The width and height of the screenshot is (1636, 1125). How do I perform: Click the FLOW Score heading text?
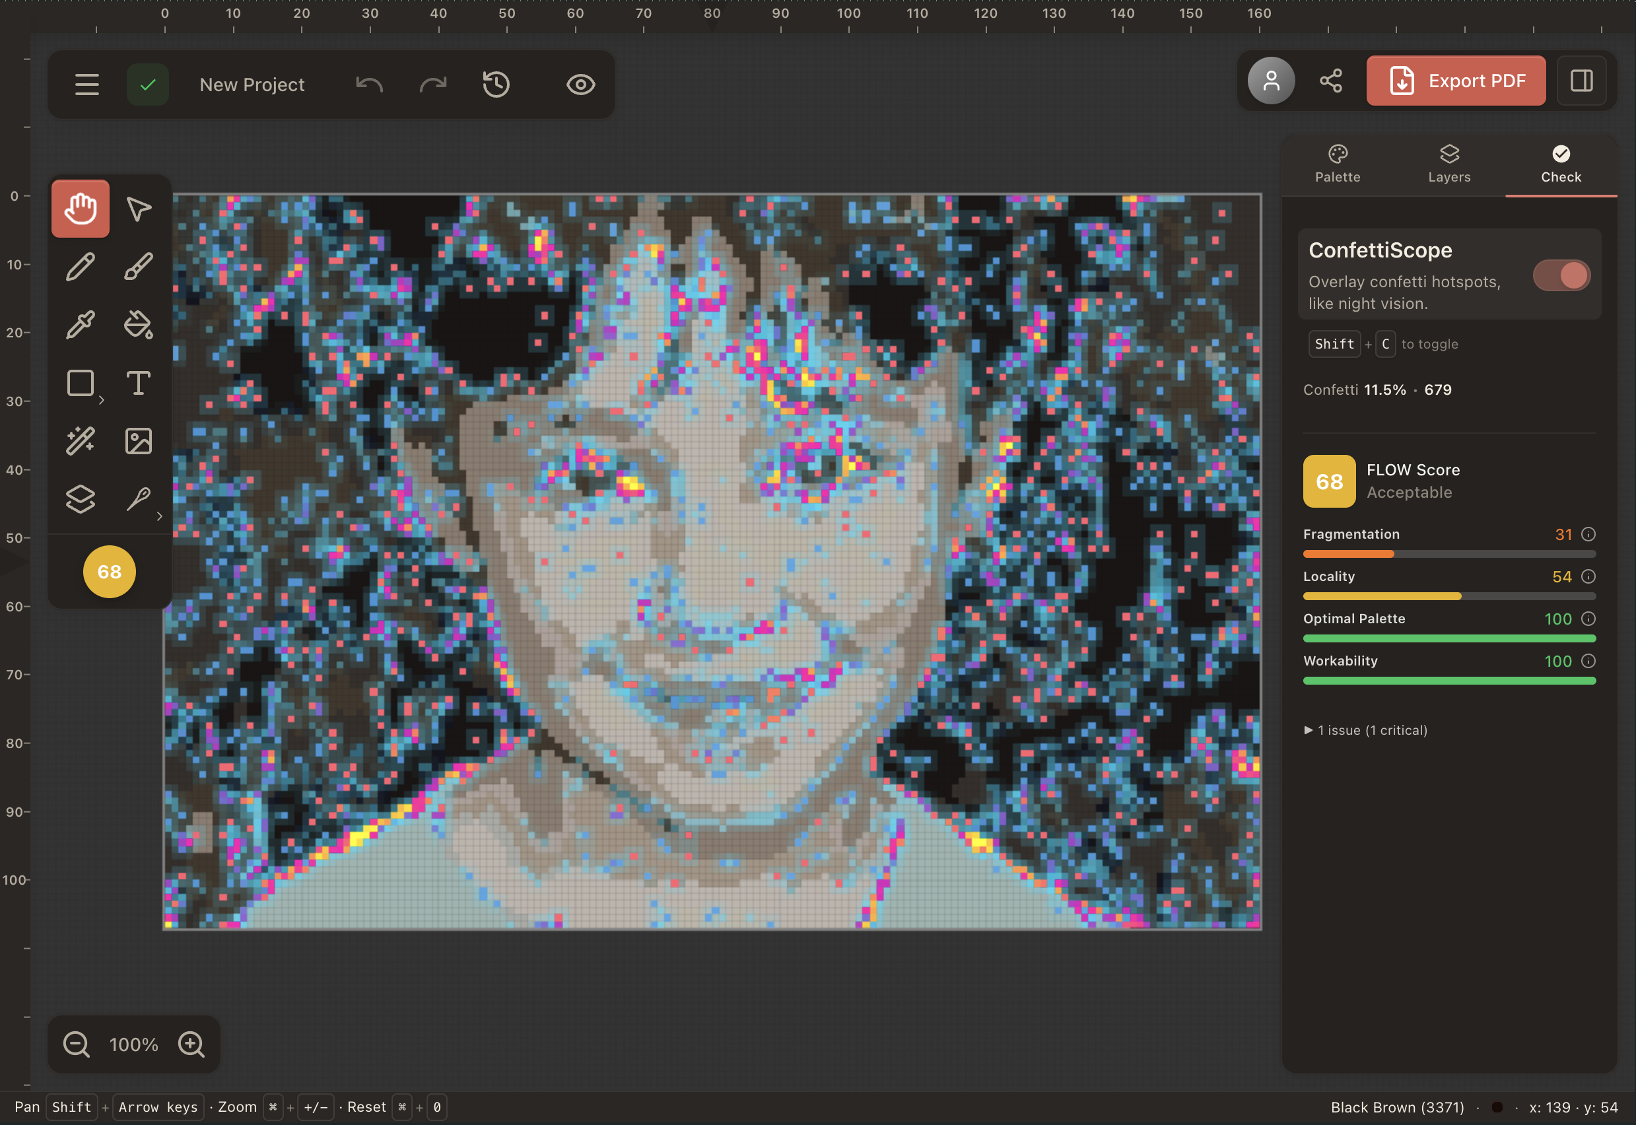click(x=1413, y=470)
